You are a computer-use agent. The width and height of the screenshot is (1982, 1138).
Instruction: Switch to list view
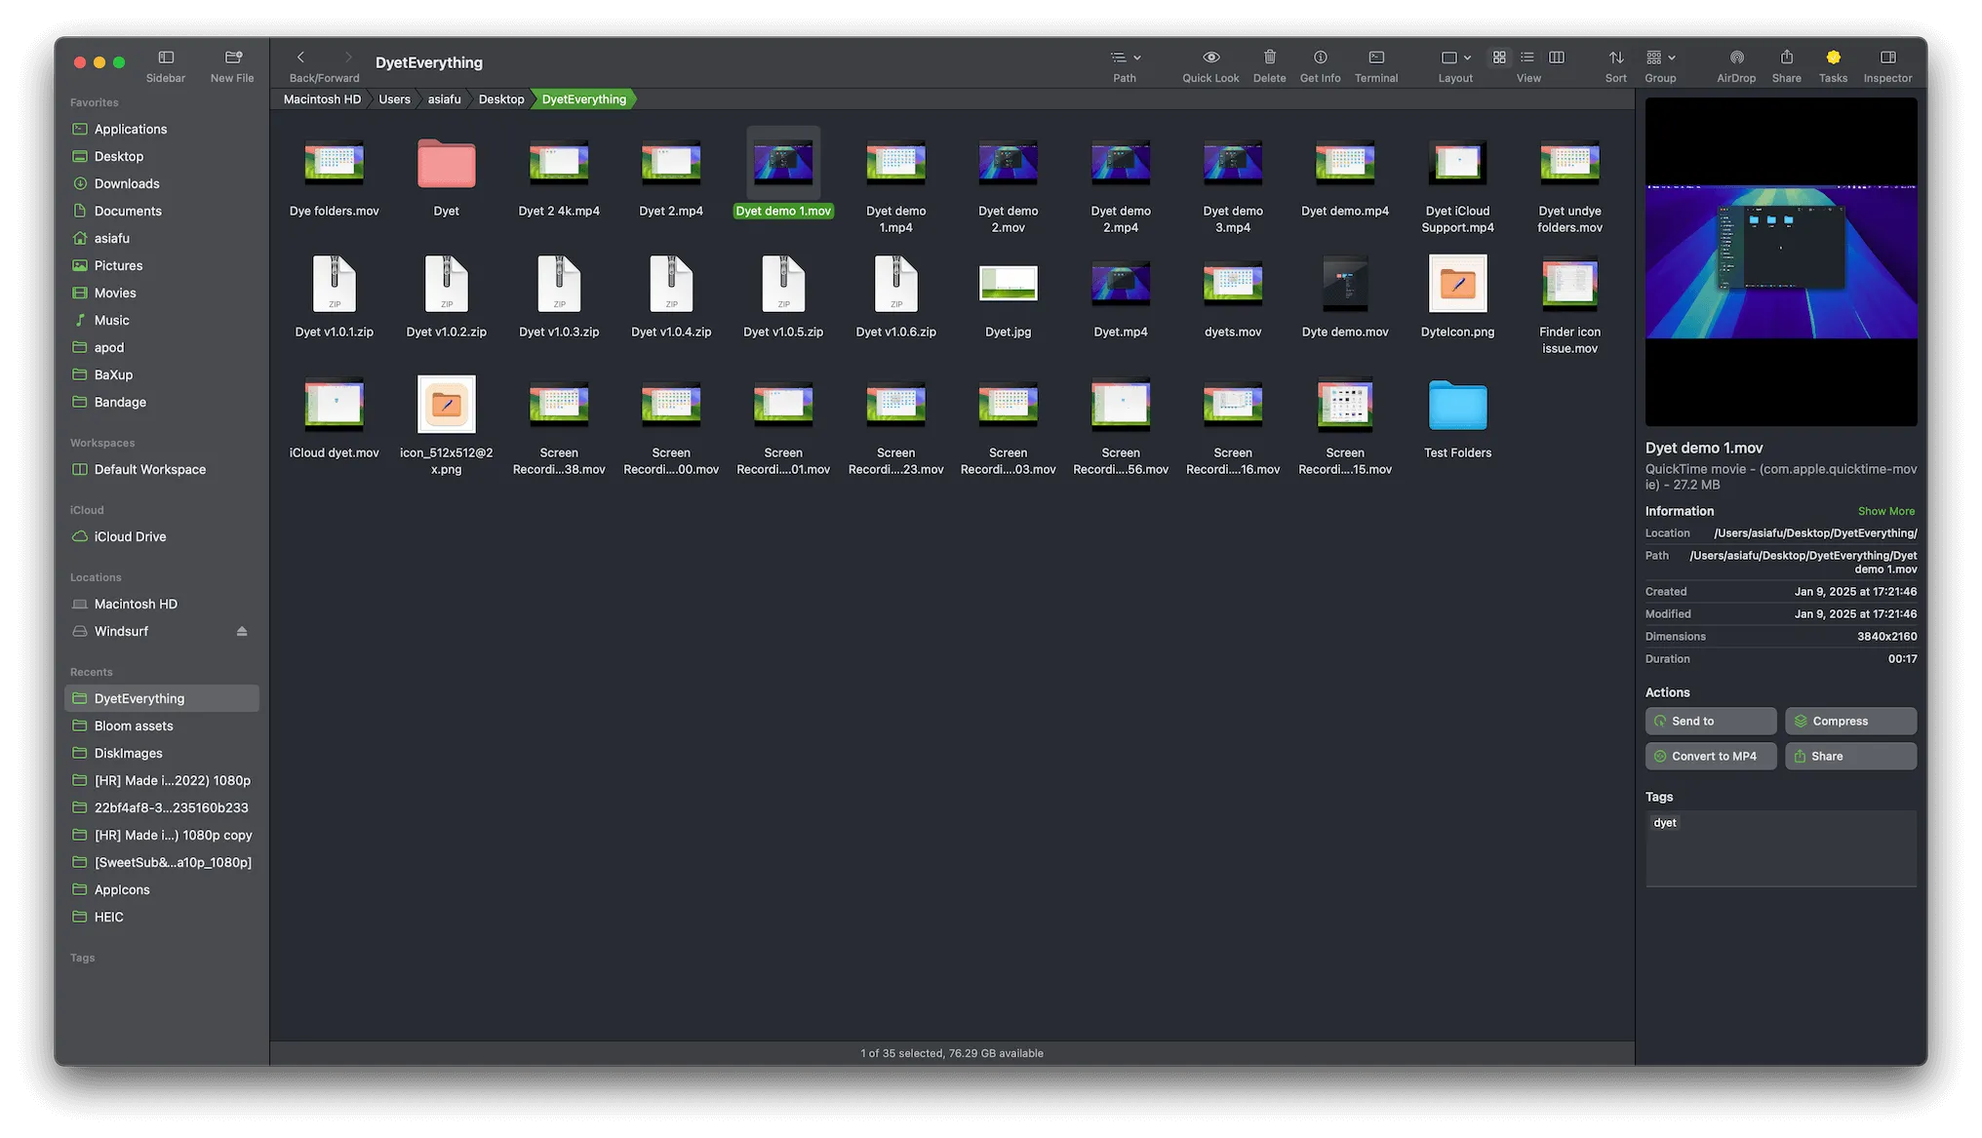[x=1526, y=58]
